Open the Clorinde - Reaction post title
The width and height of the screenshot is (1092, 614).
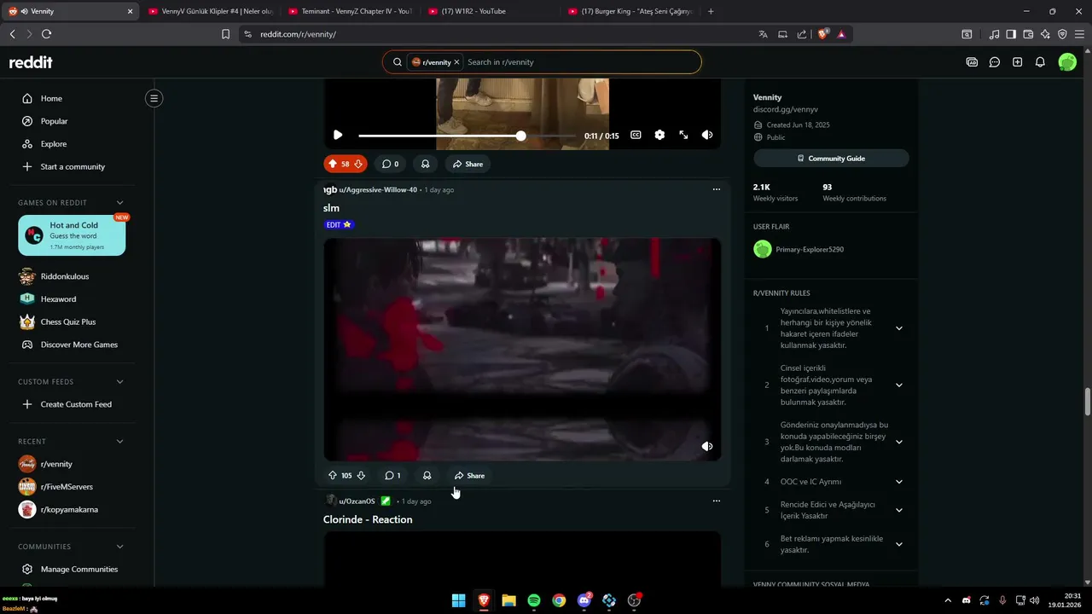tap(368, 519)
